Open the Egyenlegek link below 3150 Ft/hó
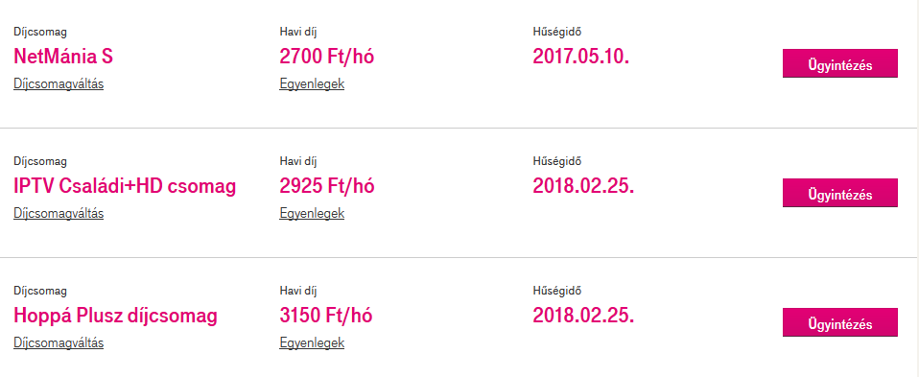Viewport: 919px width, 377px height. 312,343
